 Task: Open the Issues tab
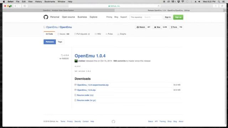coord(63,34)
